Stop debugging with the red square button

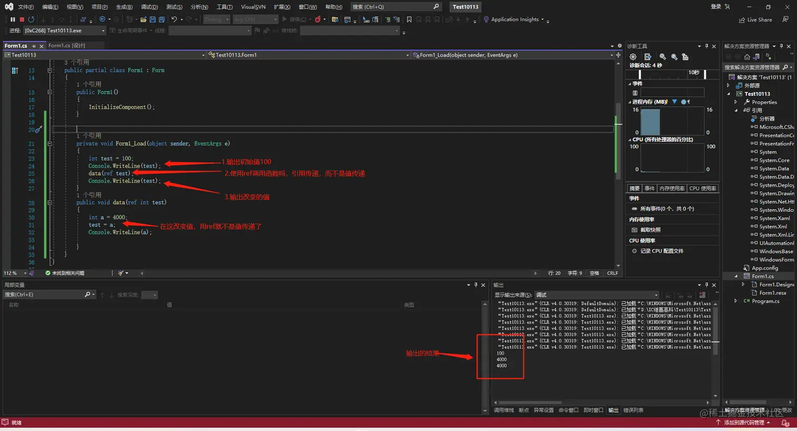22,19
